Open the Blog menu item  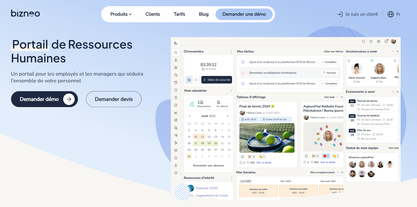(204, 14)
